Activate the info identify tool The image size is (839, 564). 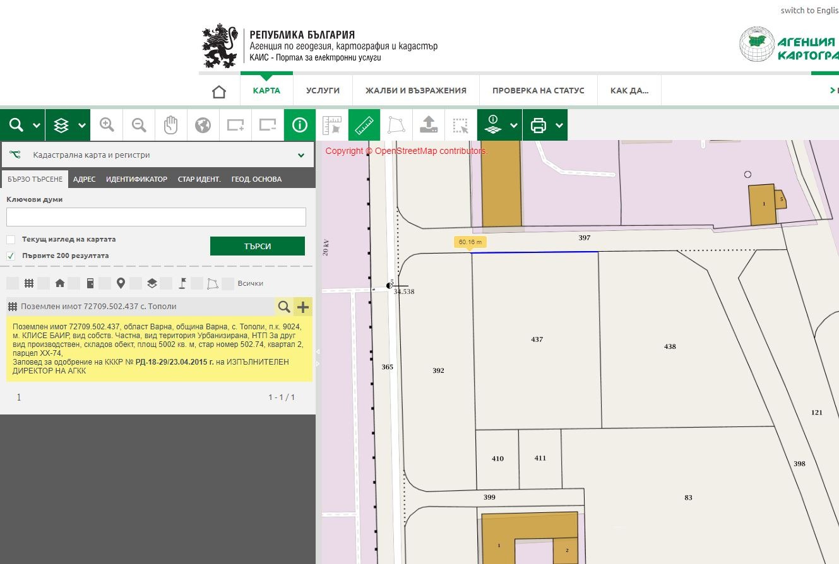(300, 125)
